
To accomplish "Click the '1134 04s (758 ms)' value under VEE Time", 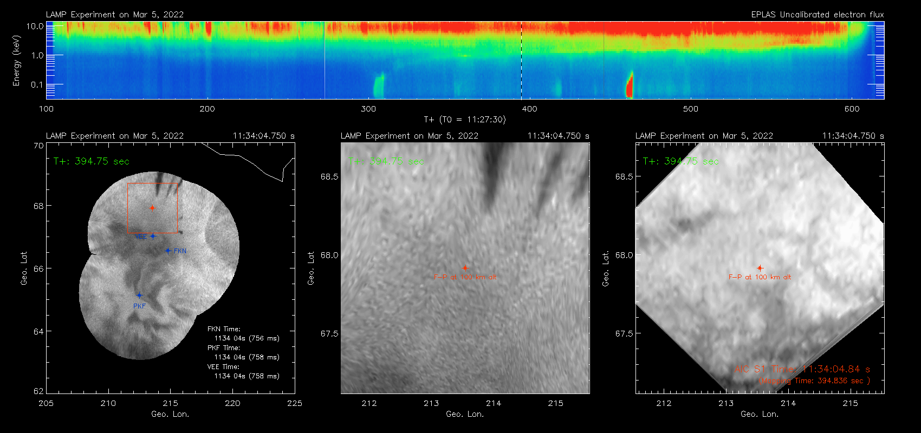I will pyautogui.click(x=247, y=376).
